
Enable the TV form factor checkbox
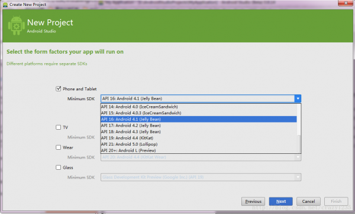click(58, 127)
